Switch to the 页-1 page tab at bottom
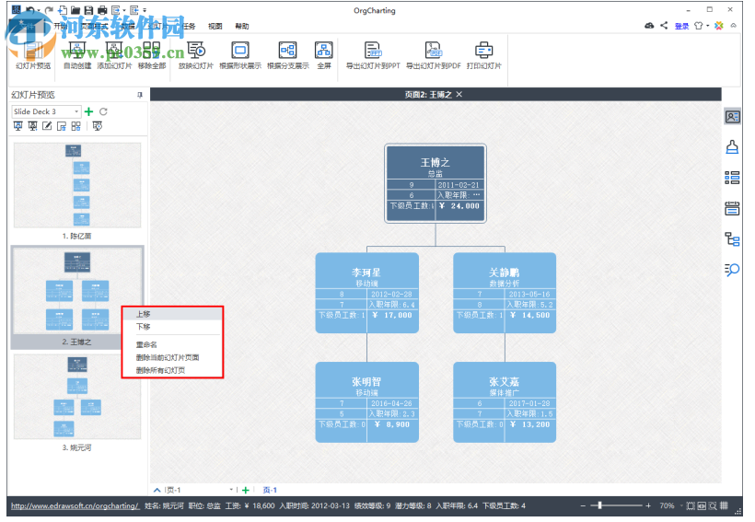Viewport: 755px width, 522px height. 270,490
